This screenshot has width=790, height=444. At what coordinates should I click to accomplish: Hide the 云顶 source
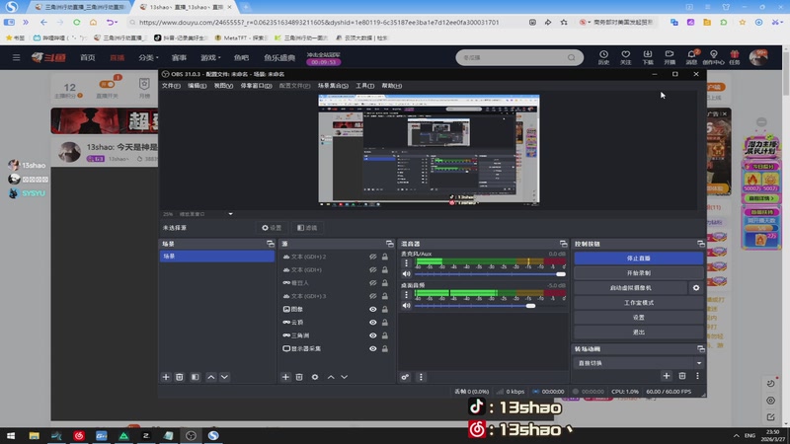(373, 323)
